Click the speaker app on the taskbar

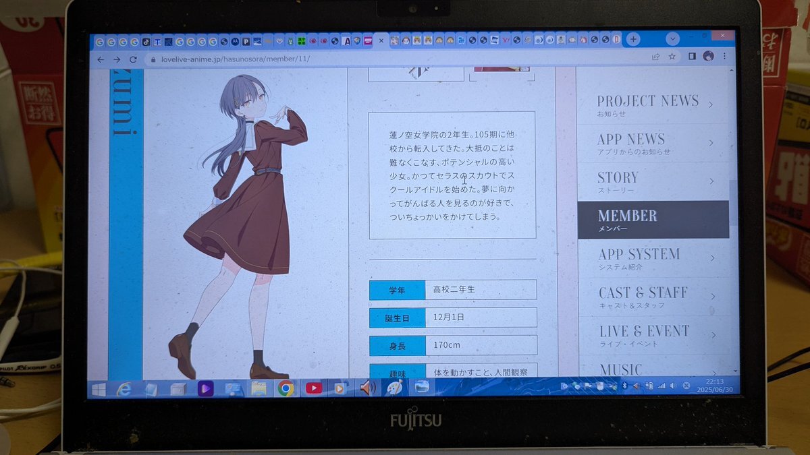coord(368,387)
